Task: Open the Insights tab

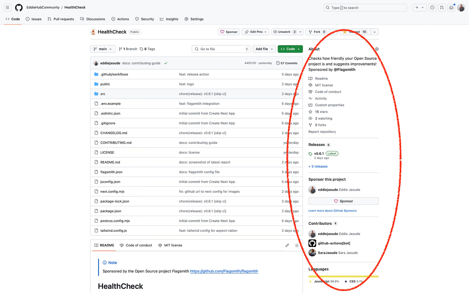Action: point(169,19)
